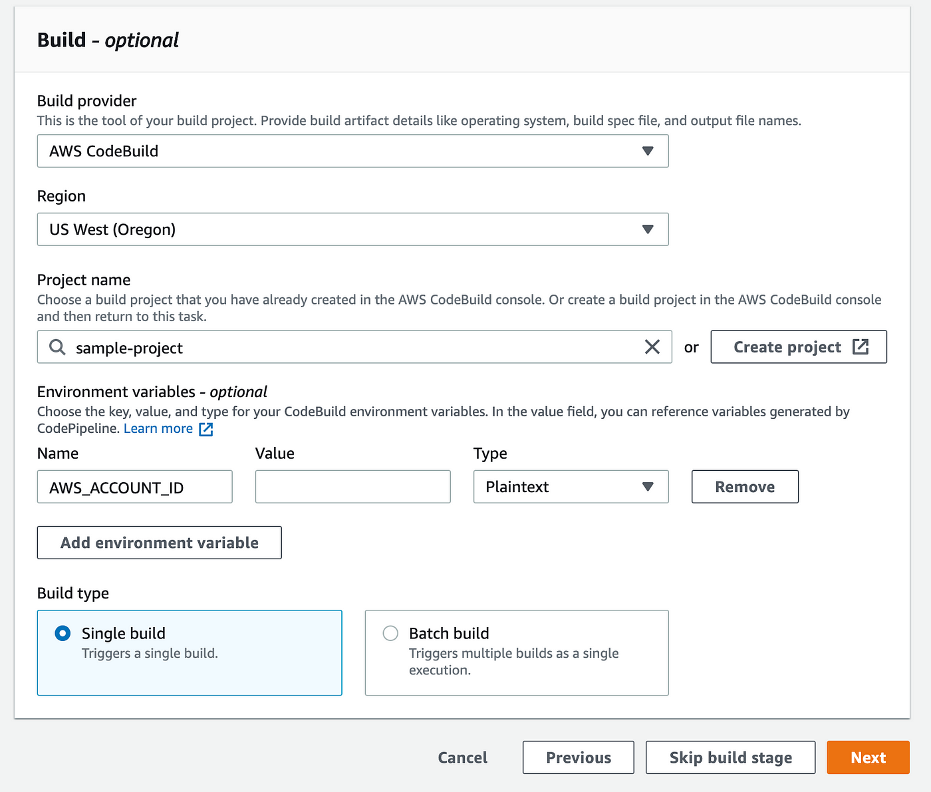Viewport: 931px width, 792px height.
Task: Go back with the Previous button
Action: click(x=579, y=757)
